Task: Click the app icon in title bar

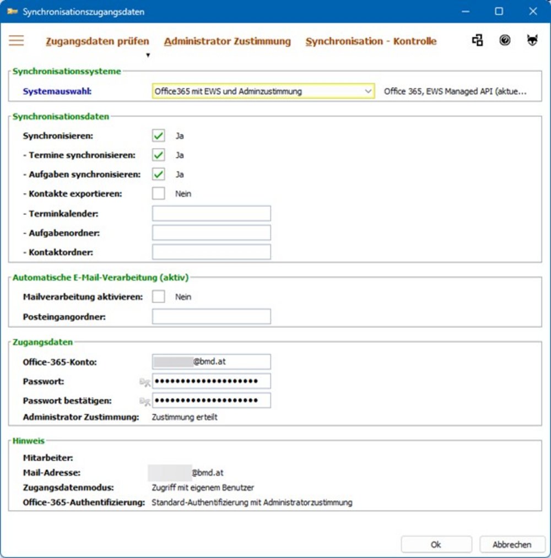Action: tap(12, 11)
